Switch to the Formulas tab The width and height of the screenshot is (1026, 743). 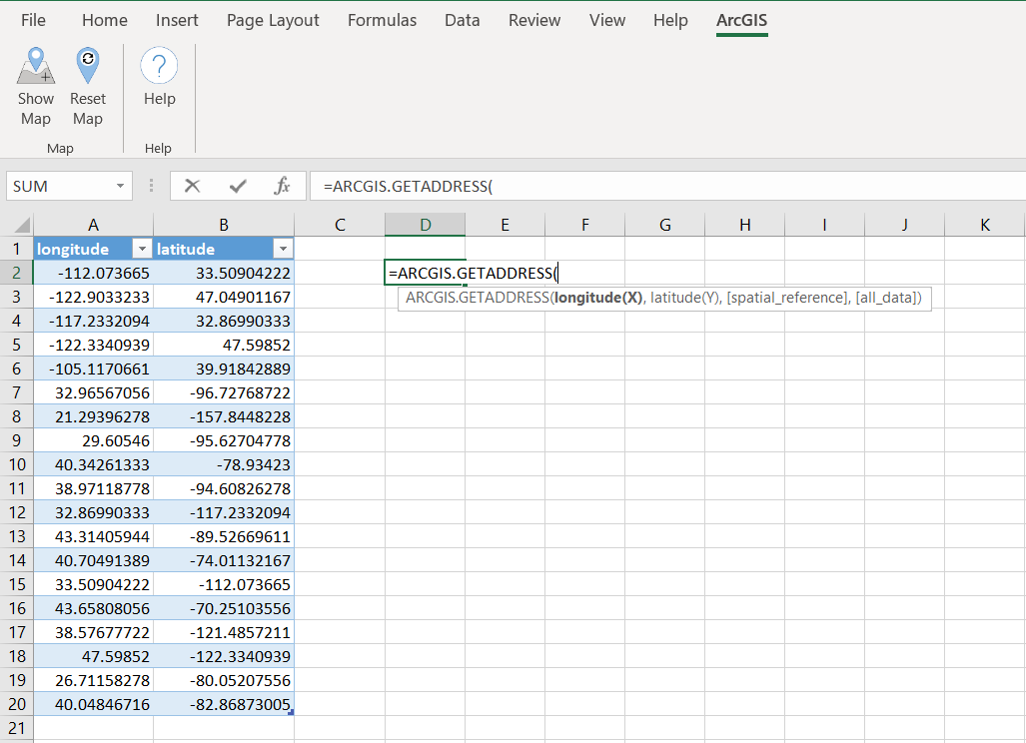(382, 20)
